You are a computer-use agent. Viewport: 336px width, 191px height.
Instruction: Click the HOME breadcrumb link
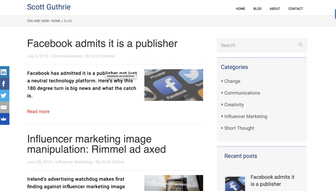[56, 21]
